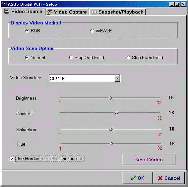Confirm settings with the OK button

click(137, 178)
